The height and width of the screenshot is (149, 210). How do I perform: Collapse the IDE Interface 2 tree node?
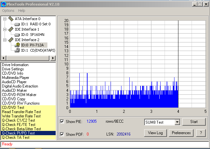[5, 40]
